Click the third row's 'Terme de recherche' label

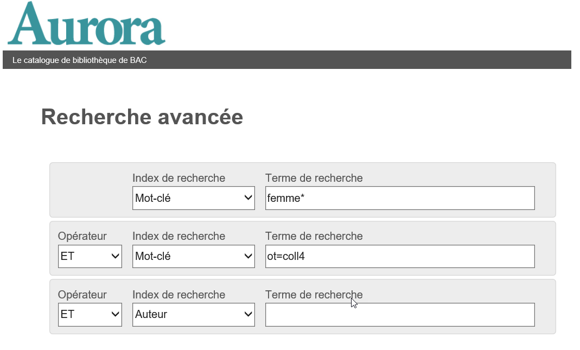point(314,295)
